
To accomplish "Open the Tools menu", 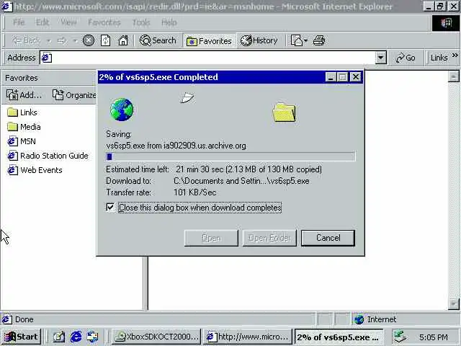I will [x=141, y=22].
